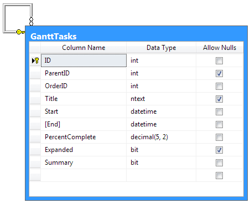The height and width of the screenshot is (203, 250).
Task: Select the OrderID column name cell
Action: pos(84,86)
